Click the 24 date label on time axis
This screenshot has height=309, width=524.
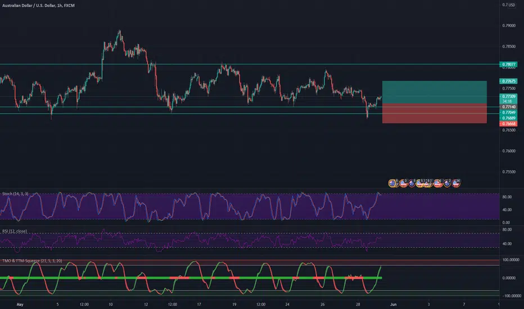tap(287, 305)
